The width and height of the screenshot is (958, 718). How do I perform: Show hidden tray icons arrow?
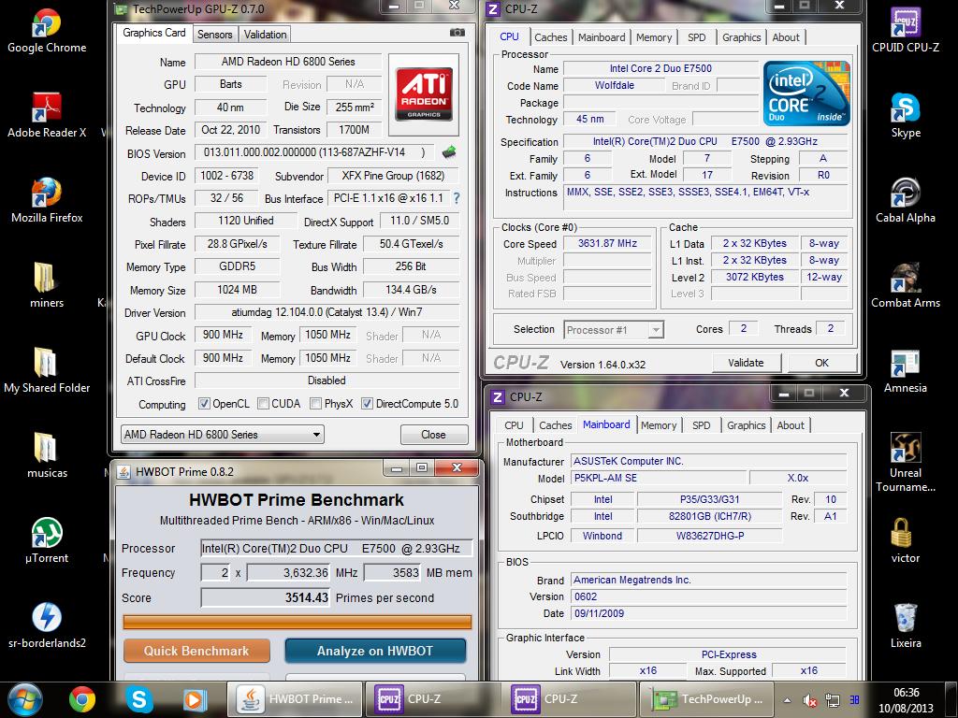tap(787, 700)
